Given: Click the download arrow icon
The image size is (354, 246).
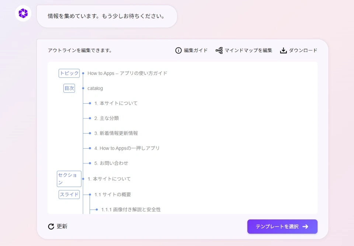Looking at the screenshot, I should tap(283, 51).
